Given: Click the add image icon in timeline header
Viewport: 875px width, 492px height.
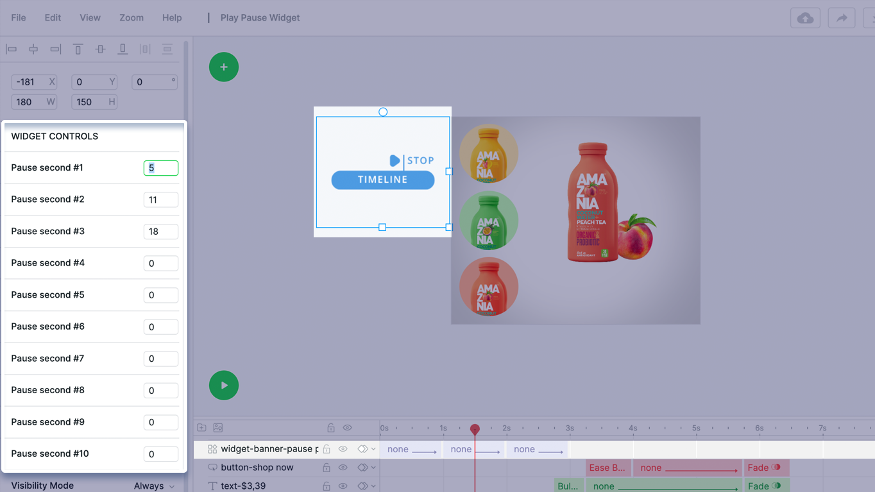Looking at the screenshot, I should click(x=218, y=428).
